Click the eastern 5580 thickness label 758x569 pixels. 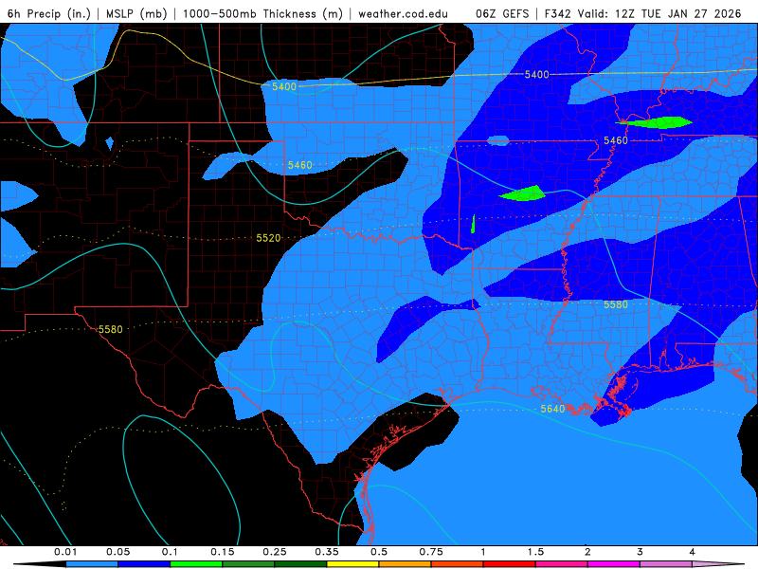[x=615, y=304]
